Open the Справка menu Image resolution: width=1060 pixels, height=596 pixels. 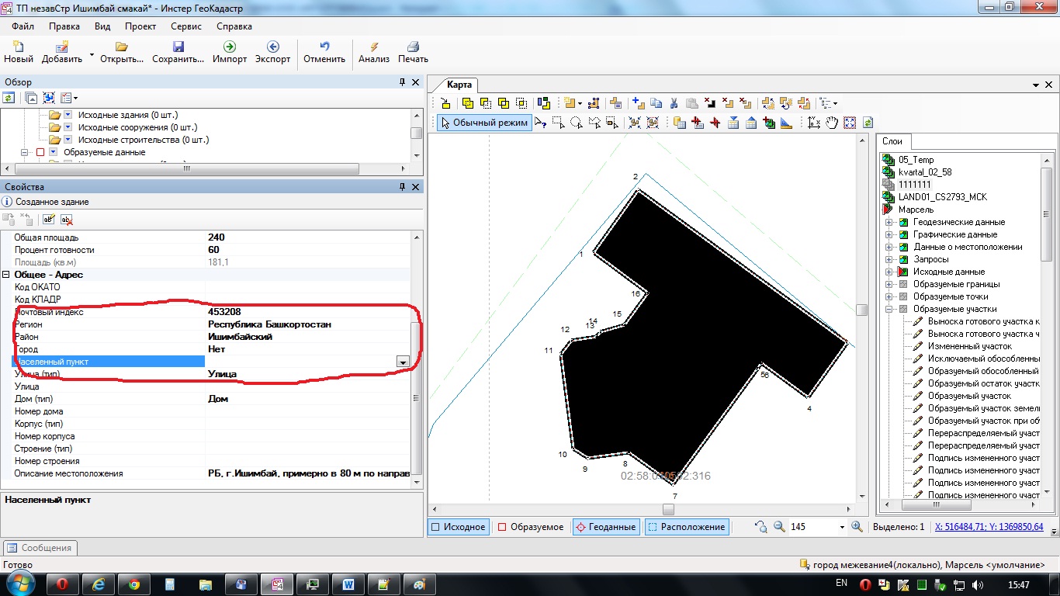pos(234,26)
